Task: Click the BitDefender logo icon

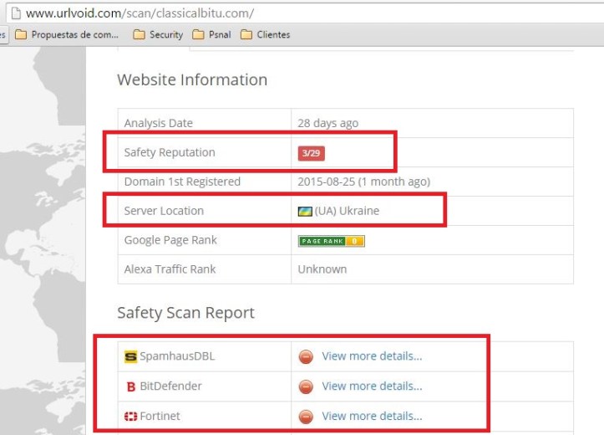Action: coord(130,386)
